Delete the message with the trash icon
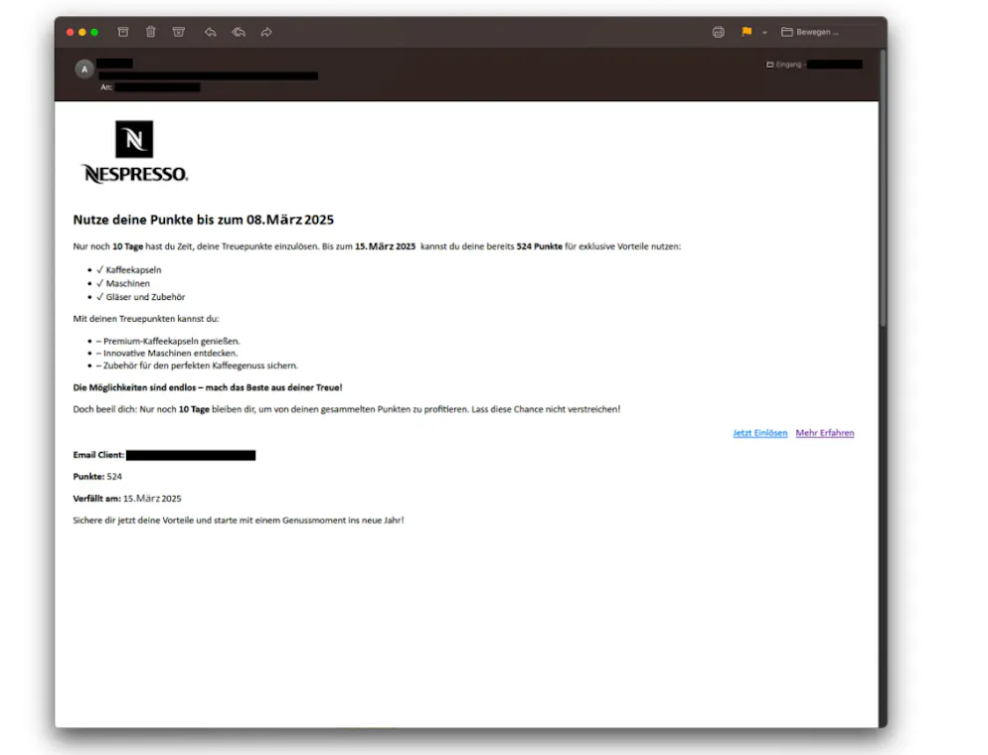 [x=151, y=32]
